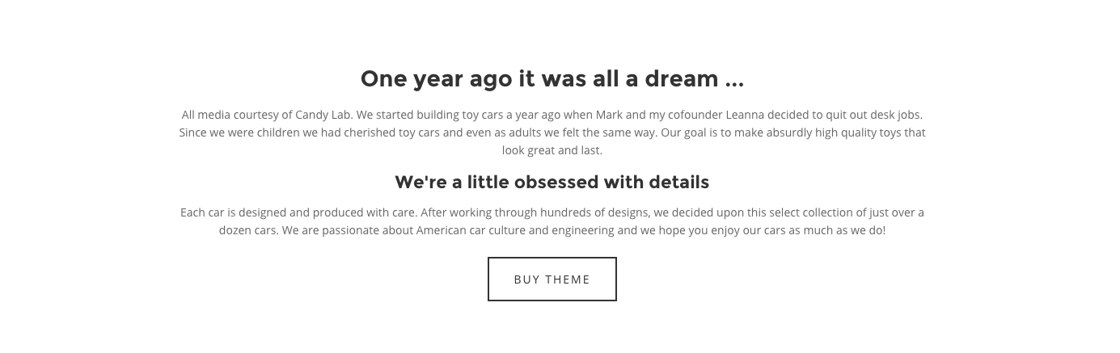
Task: Click the name "Mark" in the first paragraph
Action: click(x=609, y=115)
